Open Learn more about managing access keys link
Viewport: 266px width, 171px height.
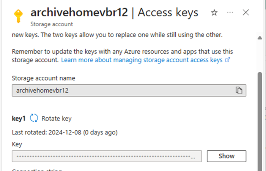142,60
